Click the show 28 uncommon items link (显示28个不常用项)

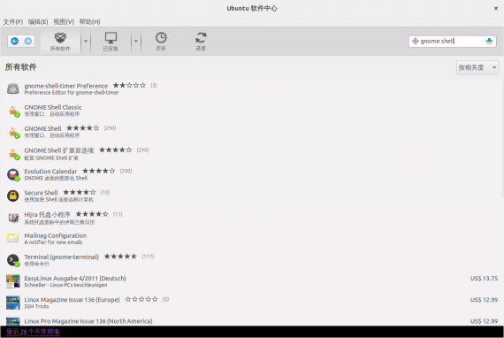coord(33,332)
